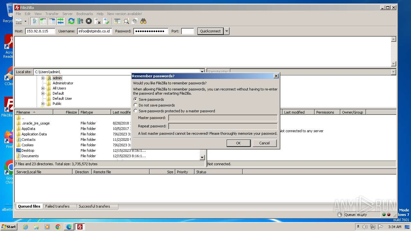
Task: Toggle synchronized browsing icon
Action: tap(135, 21)
